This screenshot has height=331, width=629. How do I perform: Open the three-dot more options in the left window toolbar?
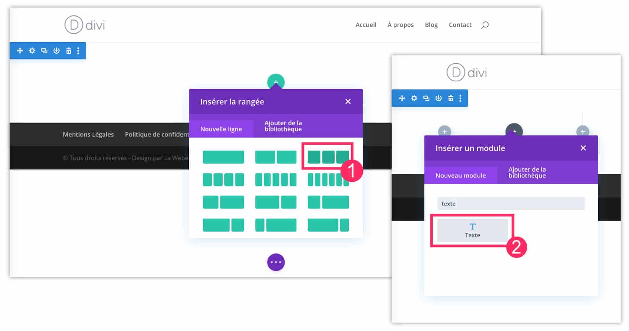[x=78, y=51]
